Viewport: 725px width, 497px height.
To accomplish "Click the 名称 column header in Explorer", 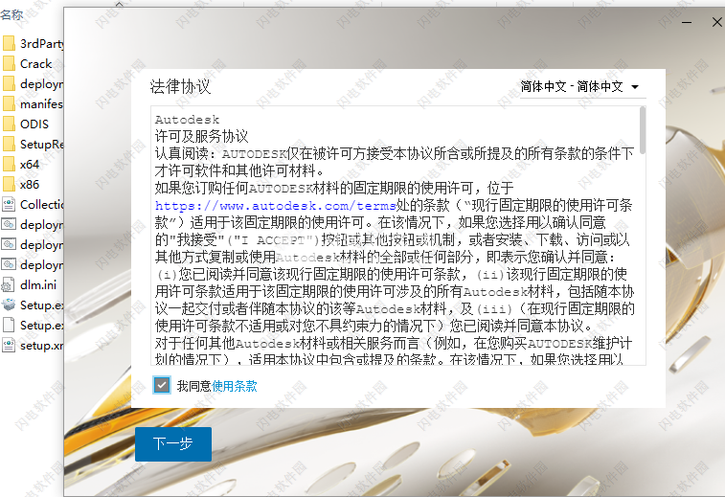I will point(12,14).
